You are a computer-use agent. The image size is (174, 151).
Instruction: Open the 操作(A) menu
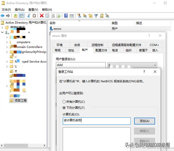point(20,10)
